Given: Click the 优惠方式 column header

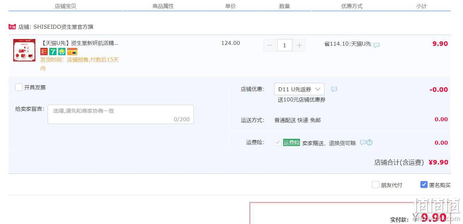Looking at the screenshot, I should [x=352, y=6].
